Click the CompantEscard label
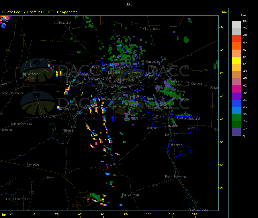This screenshot has height=218, width=258. click(x=188, y=119)
